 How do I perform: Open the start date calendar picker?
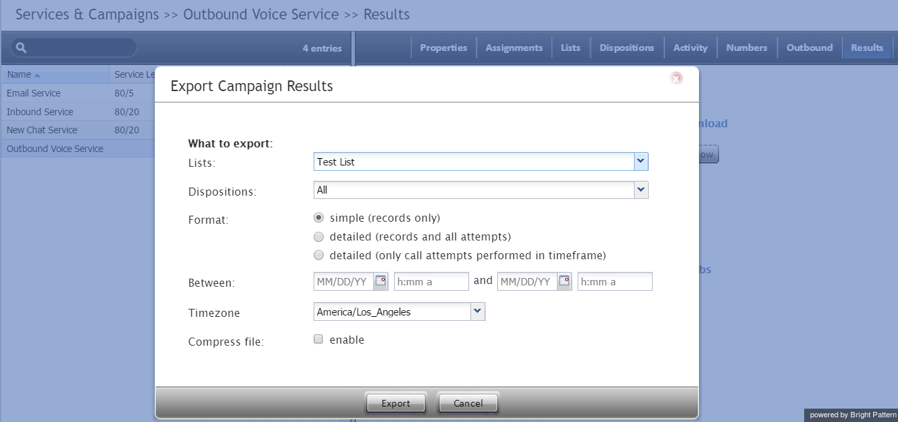click(x=381, y=281)
